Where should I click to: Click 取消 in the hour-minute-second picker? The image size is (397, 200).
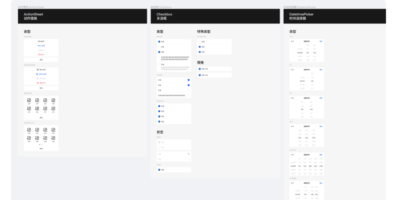pos(293,126)
